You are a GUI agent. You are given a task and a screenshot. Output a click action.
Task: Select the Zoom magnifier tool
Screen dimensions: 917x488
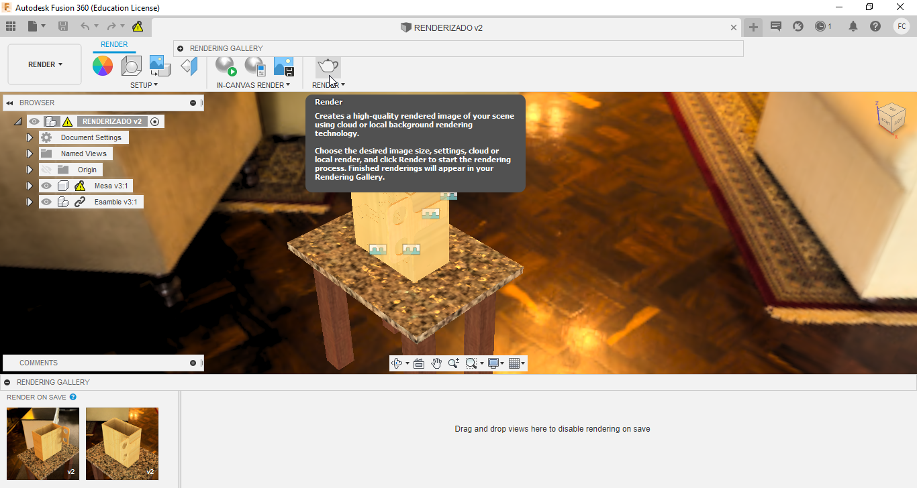point(454,363)
